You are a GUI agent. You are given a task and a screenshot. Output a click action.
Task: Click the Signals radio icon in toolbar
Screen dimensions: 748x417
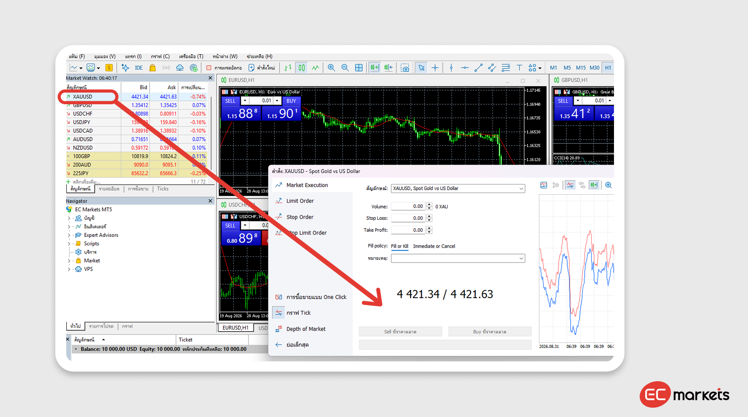[166, 68]
